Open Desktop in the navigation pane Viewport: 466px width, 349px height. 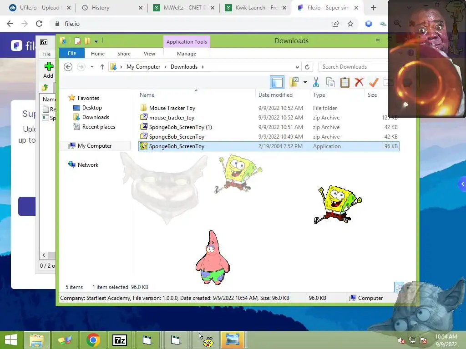pyautogui.click(x=87, y=108)
